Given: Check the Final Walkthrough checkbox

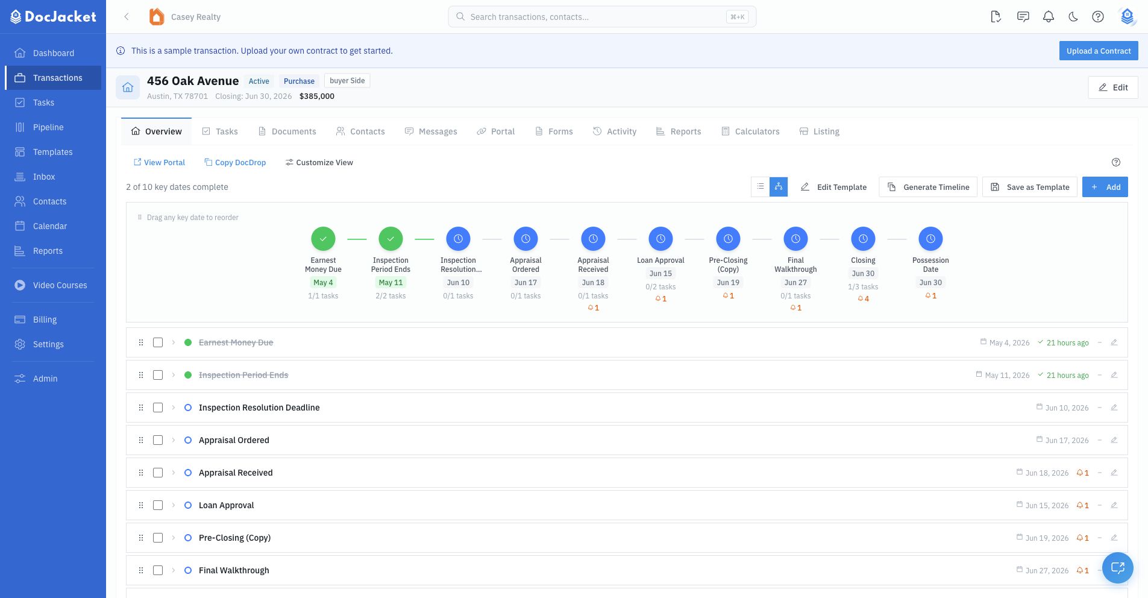Looking at the screenshot, I should point(158,570).
